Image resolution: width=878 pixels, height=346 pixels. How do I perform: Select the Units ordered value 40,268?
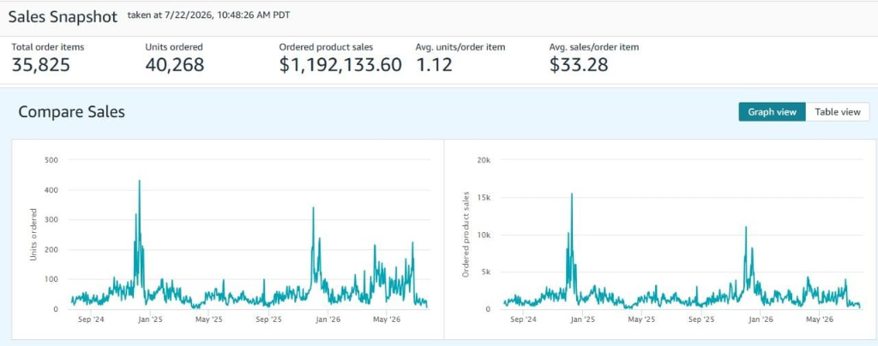click(175, 65)
